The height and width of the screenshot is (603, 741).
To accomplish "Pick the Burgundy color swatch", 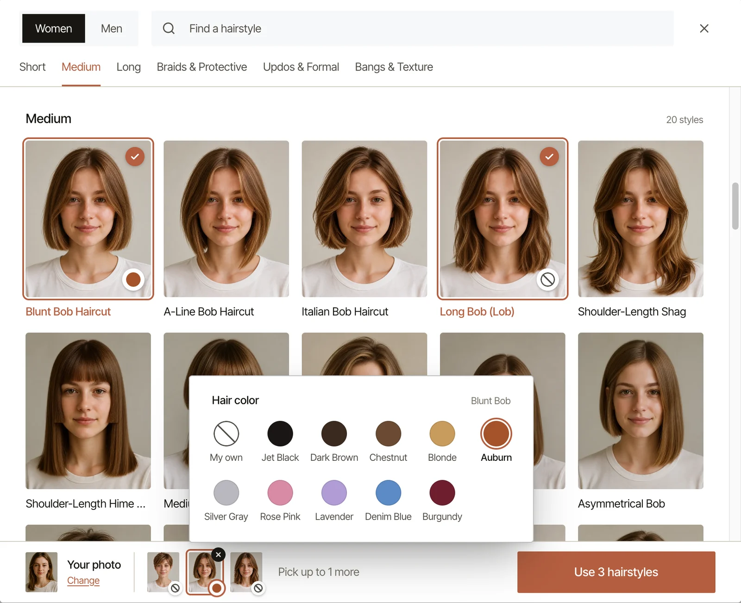I will 442,492.
